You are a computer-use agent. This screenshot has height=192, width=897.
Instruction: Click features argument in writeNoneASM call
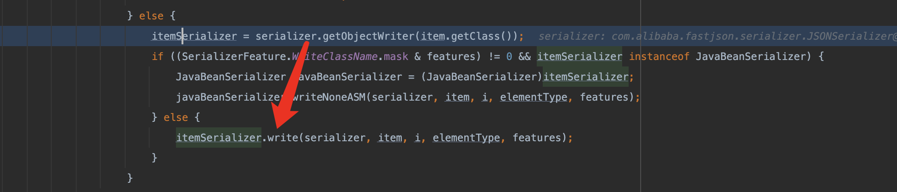[x=604, y=97]
